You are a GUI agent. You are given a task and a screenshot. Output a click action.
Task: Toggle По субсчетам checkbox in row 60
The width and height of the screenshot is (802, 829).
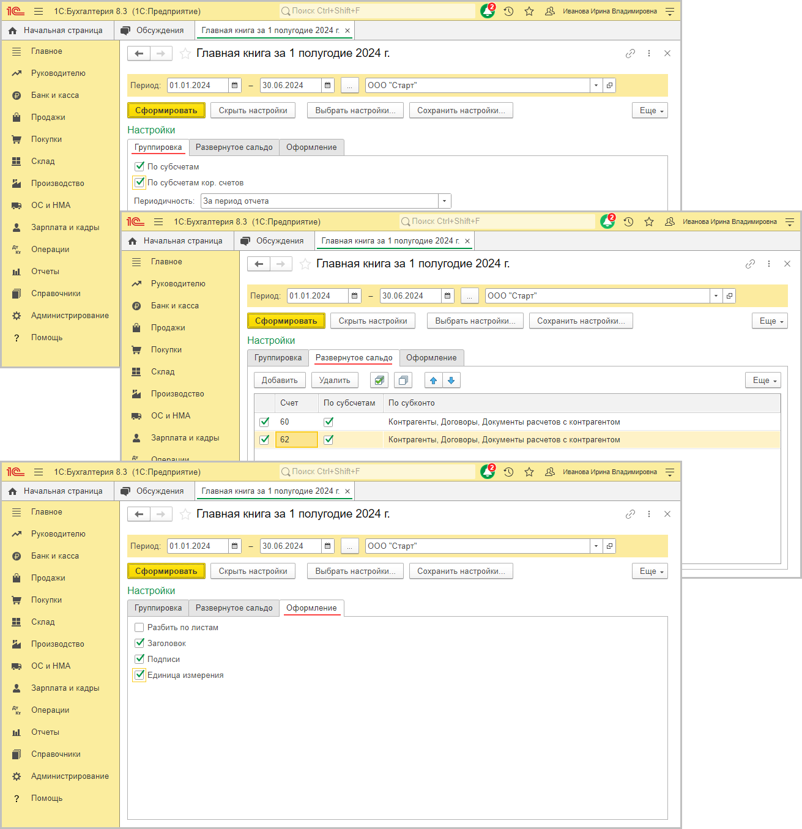[x=329, y=422]
